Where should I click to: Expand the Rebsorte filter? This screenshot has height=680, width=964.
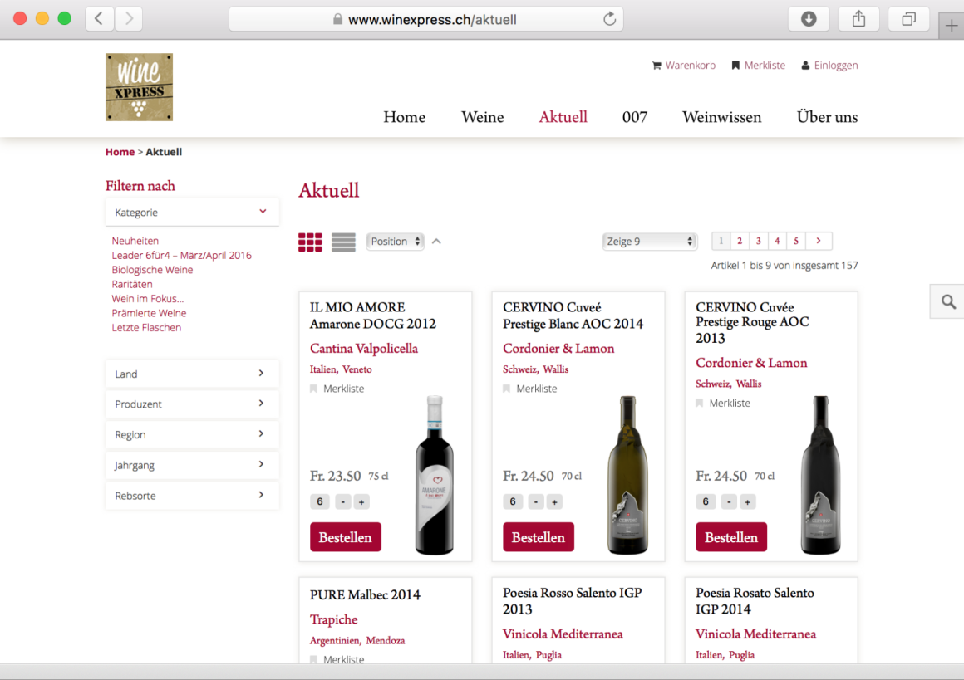[192, 495]
